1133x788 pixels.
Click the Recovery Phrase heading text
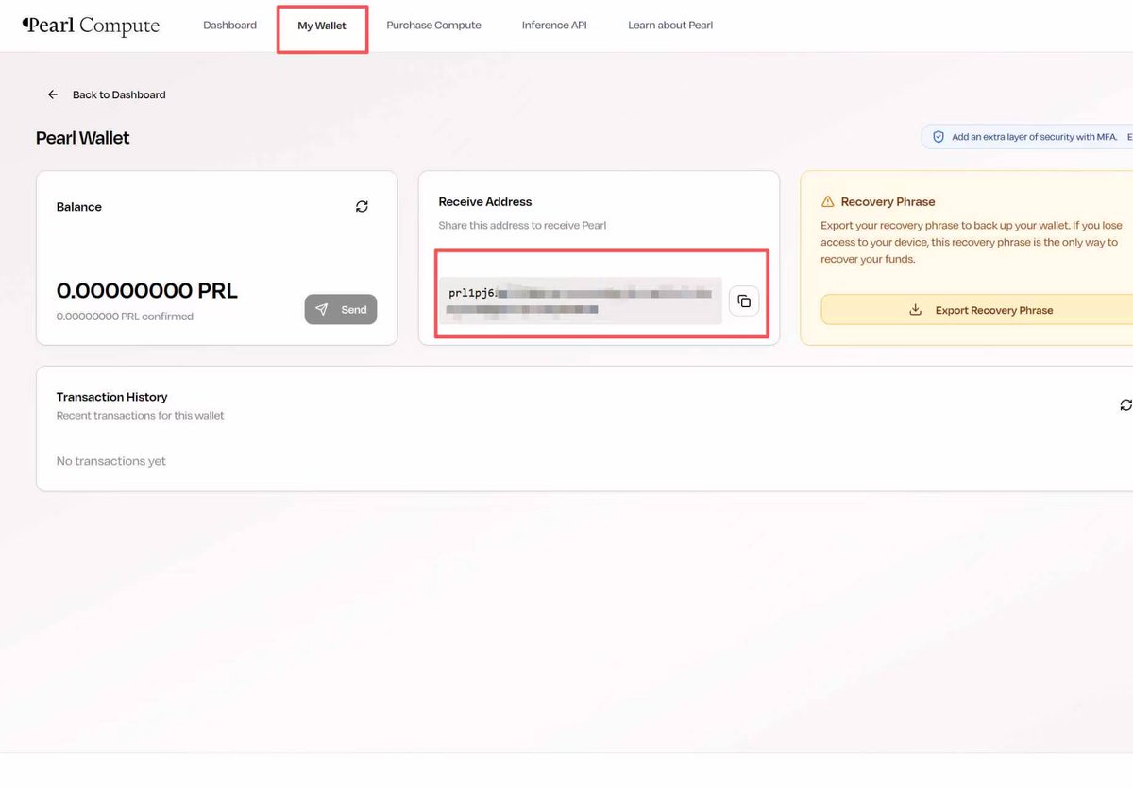888,201
